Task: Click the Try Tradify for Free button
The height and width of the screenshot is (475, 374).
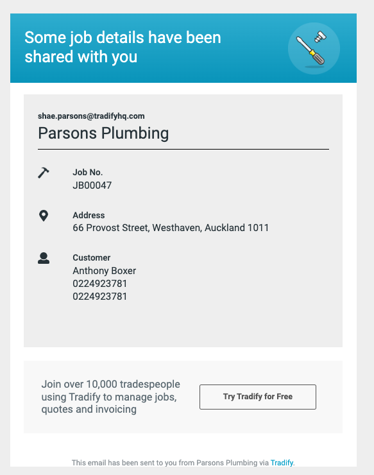Action: point(258,397)
